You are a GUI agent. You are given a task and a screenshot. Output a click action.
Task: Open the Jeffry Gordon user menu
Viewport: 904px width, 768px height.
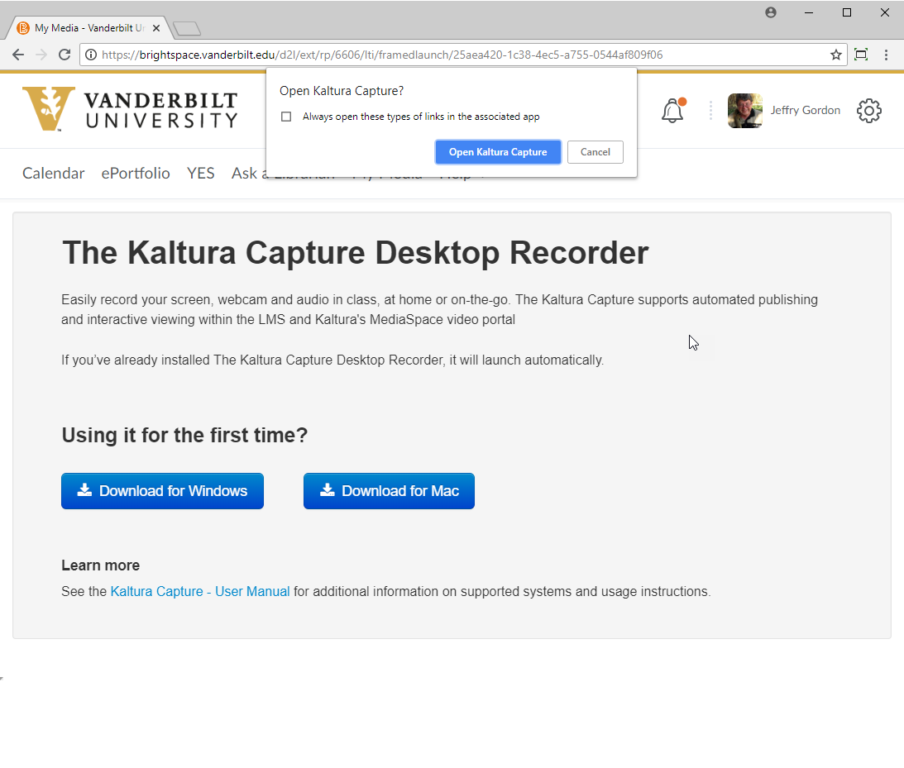(x=784, y=111)
